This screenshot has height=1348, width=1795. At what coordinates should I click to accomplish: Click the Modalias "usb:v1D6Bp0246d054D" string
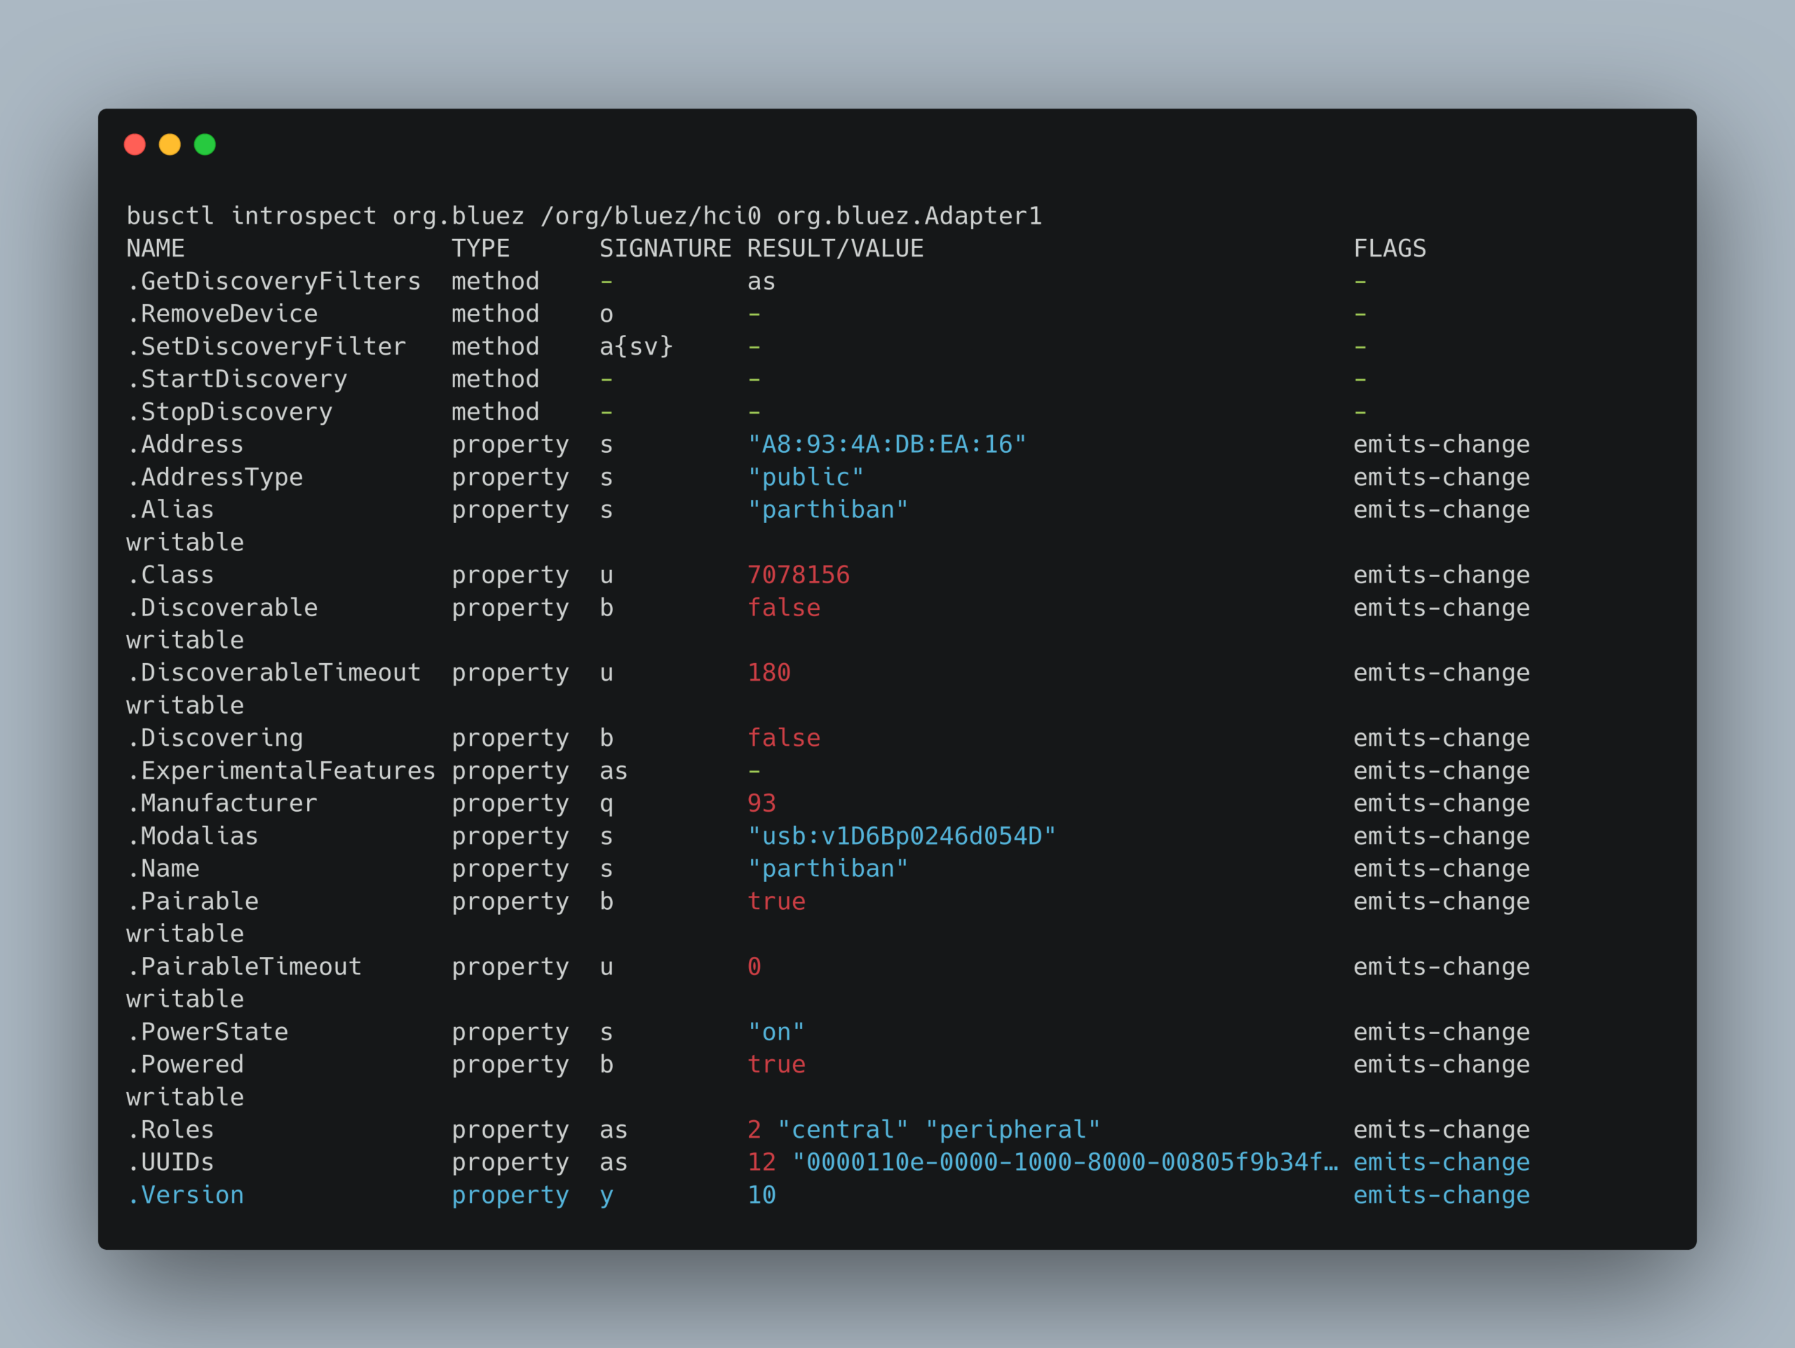click(902, 836)
